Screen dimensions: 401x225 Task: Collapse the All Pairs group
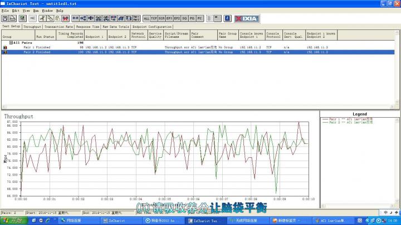click(x=11, y=43)
